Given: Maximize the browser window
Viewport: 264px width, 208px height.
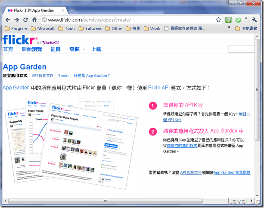Looking at the screenshot, I should point(242,3).
